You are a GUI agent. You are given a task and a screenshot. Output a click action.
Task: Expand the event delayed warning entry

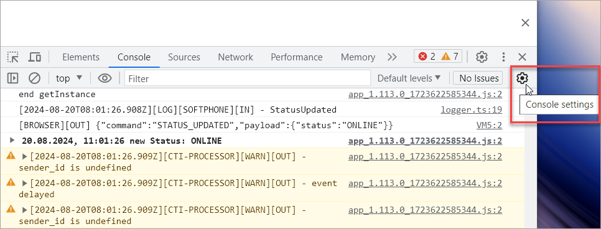tap(25, 184)
